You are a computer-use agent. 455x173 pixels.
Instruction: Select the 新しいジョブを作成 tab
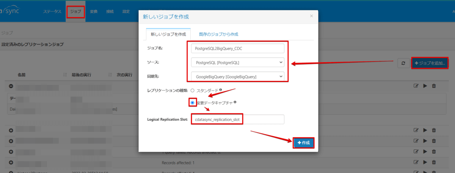click(168, 34)
